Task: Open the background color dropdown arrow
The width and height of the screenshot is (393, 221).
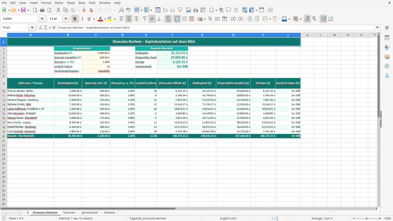Action: tap(115, 19)
